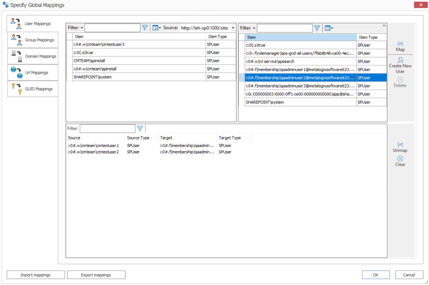
Task: Open the Filter options dropdown in the source panel
Action: coord(81,28)
